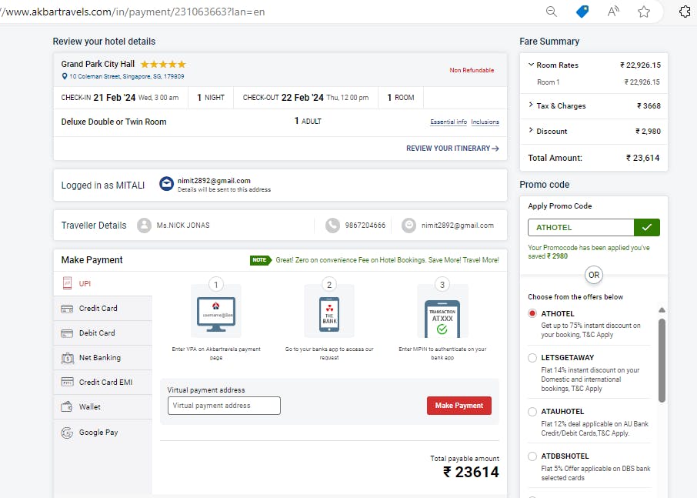This screenshot has width=697, height=498.
Task: Click the offers list scrollbar
Action: click(x=662, y=360)
